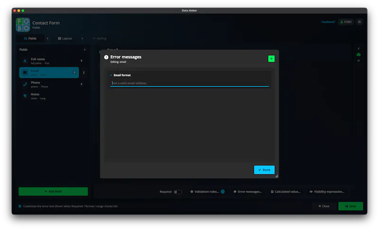The image size is (379, 230).
Task: Open the AI assistant robot icon
Action: [x=359, y=55]
